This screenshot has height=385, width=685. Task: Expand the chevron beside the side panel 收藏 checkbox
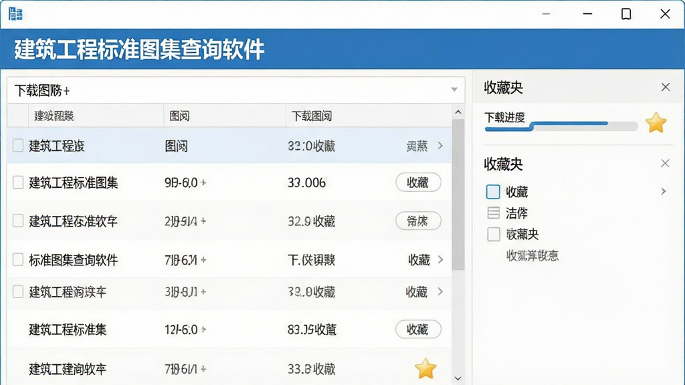click(664, 191)
